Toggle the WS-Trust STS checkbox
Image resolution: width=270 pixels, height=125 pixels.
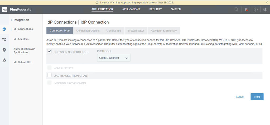pos(49,67)
